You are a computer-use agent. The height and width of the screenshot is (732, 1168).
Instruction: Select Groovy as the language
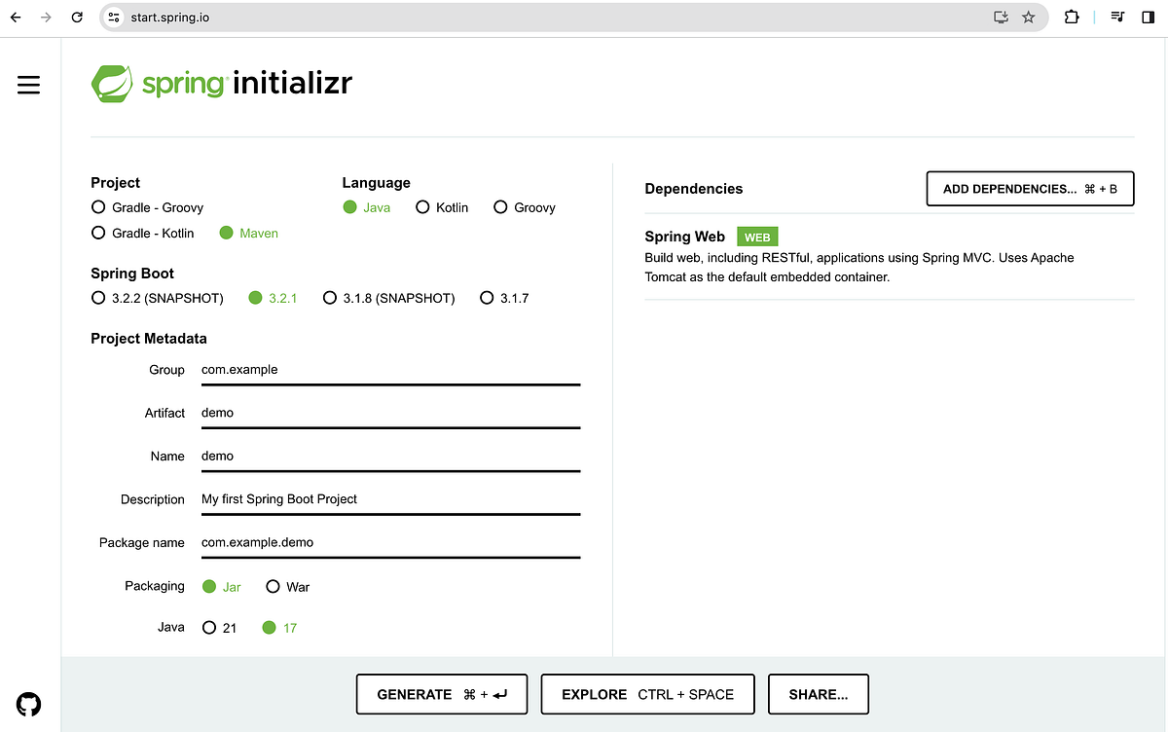pos(500,207)
